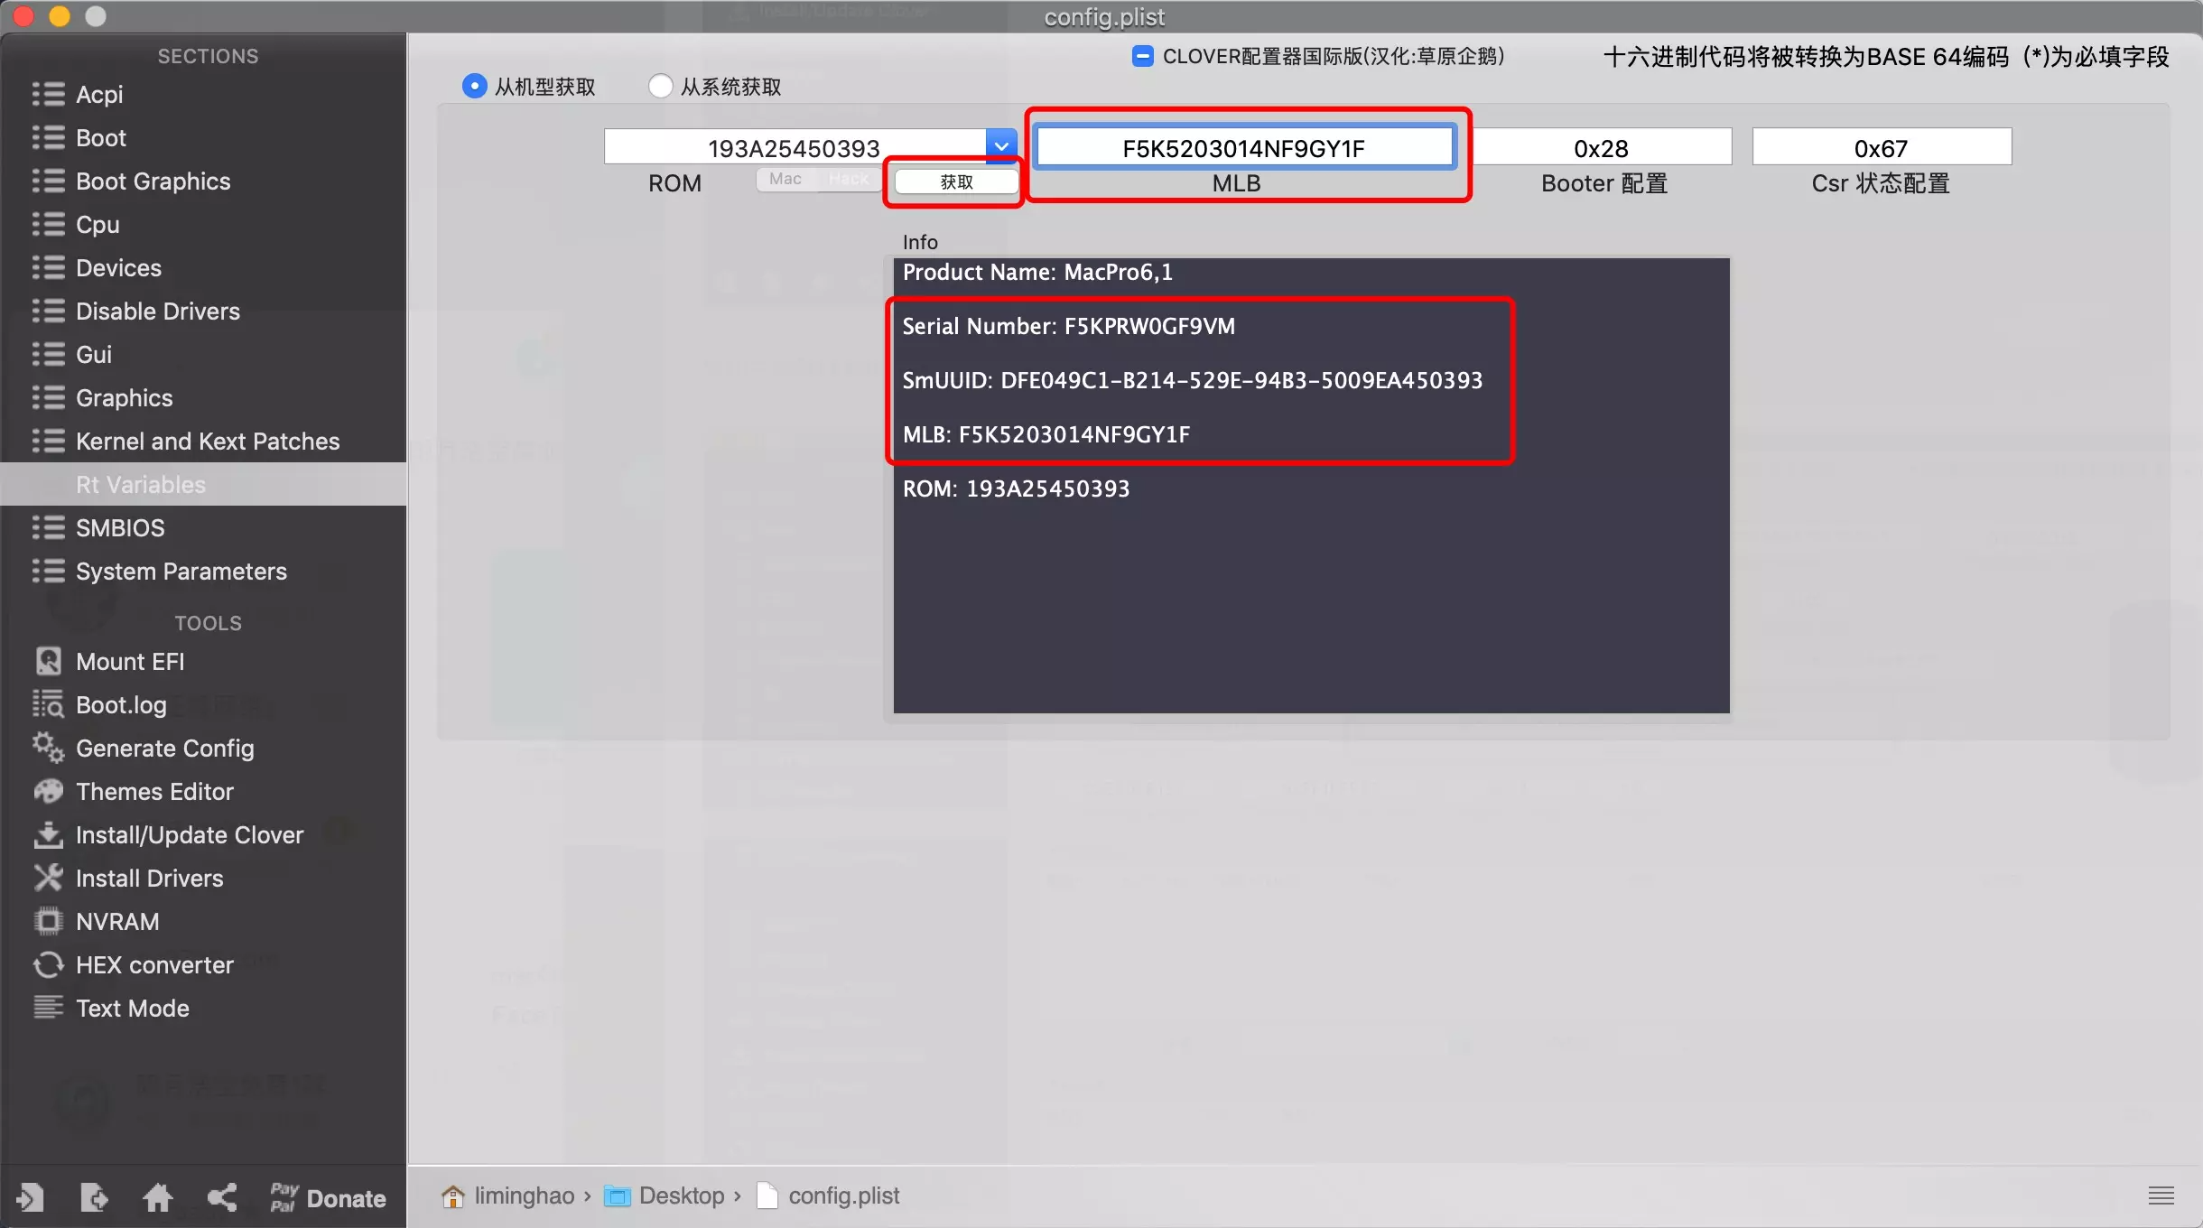This screenshot has width=2203, height=1228.
Task: Click the Csr 状态配置 field 0x67
Action: click(1882, 147)
